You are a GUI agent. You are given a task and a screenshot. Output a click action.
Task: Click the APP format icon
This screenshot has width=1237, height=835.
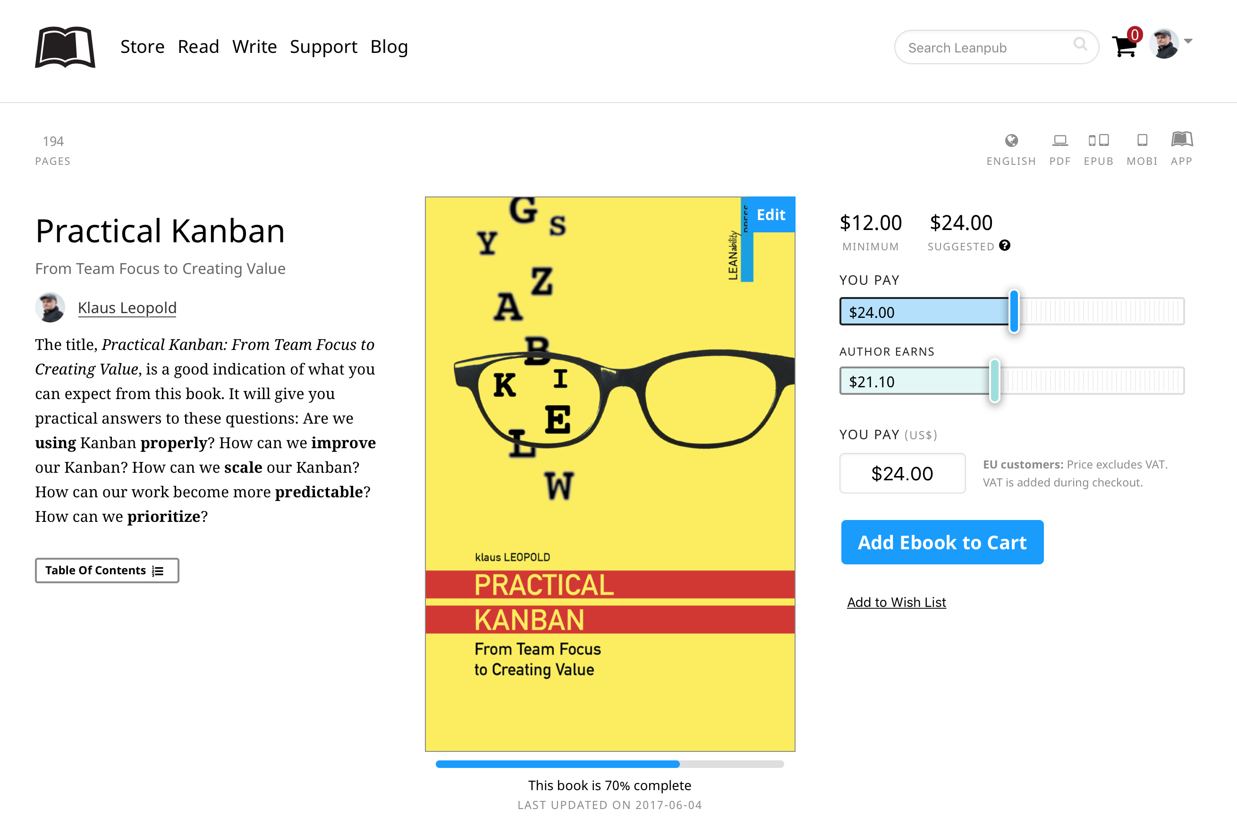pyautogui.click(x=1182, y=139)
